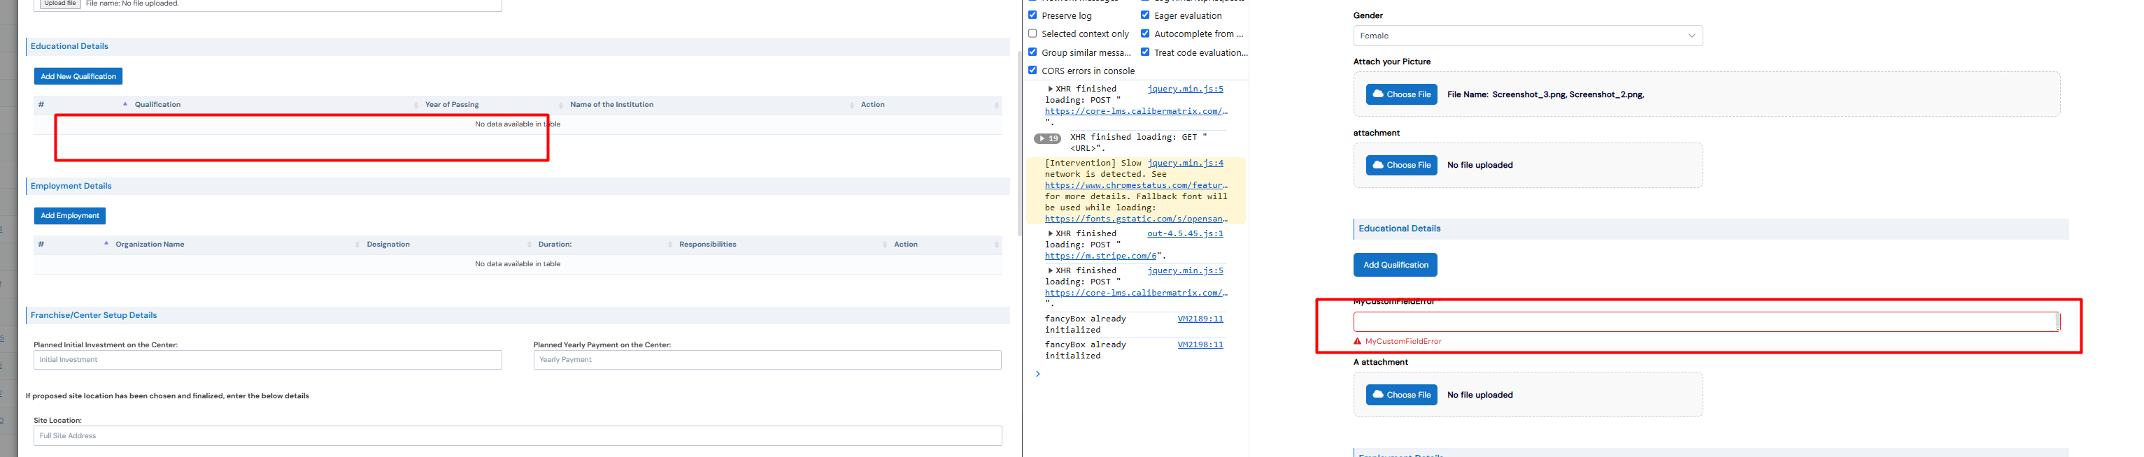Click the Action header in the qualification table
Image resolution: width=2144 pixels, height=457 pixels.
[x=929, y=105]
